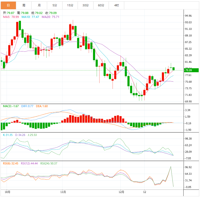This screenshot has width=200, height=199.
Task: Click the 93.03 price axis label
Action: click(x=188, y=22)
